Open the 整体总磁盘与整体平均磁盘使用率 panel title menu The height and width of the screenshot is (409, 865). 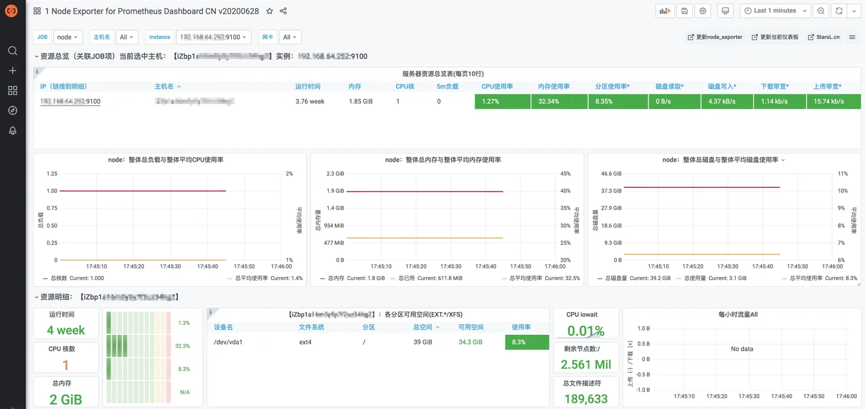723,159
